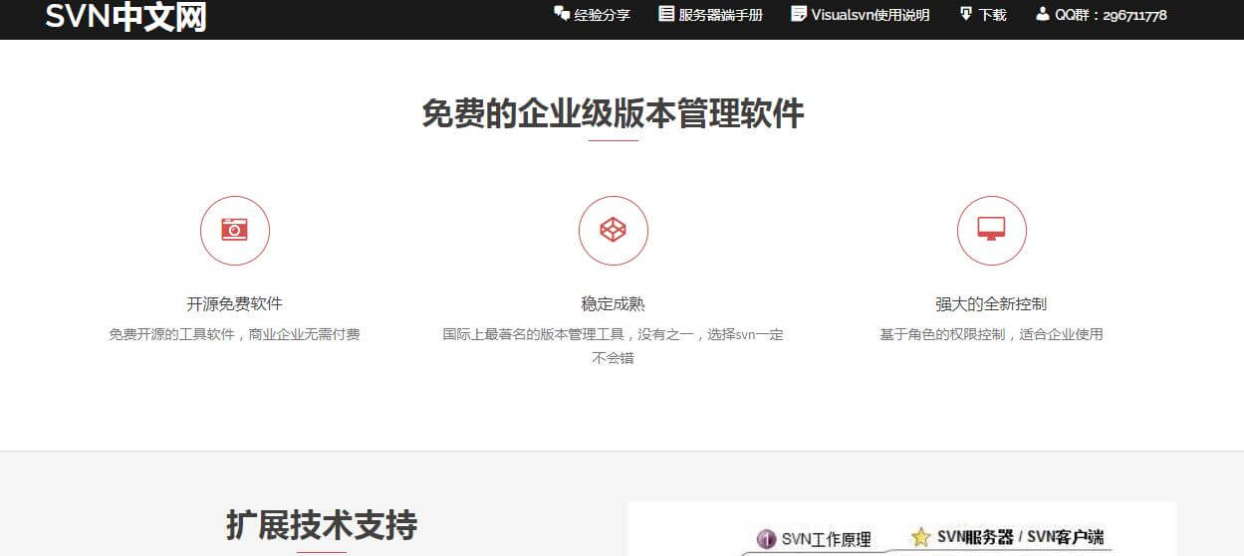
Task: Select the 下载 navigation link
Action: click(992, 15)
